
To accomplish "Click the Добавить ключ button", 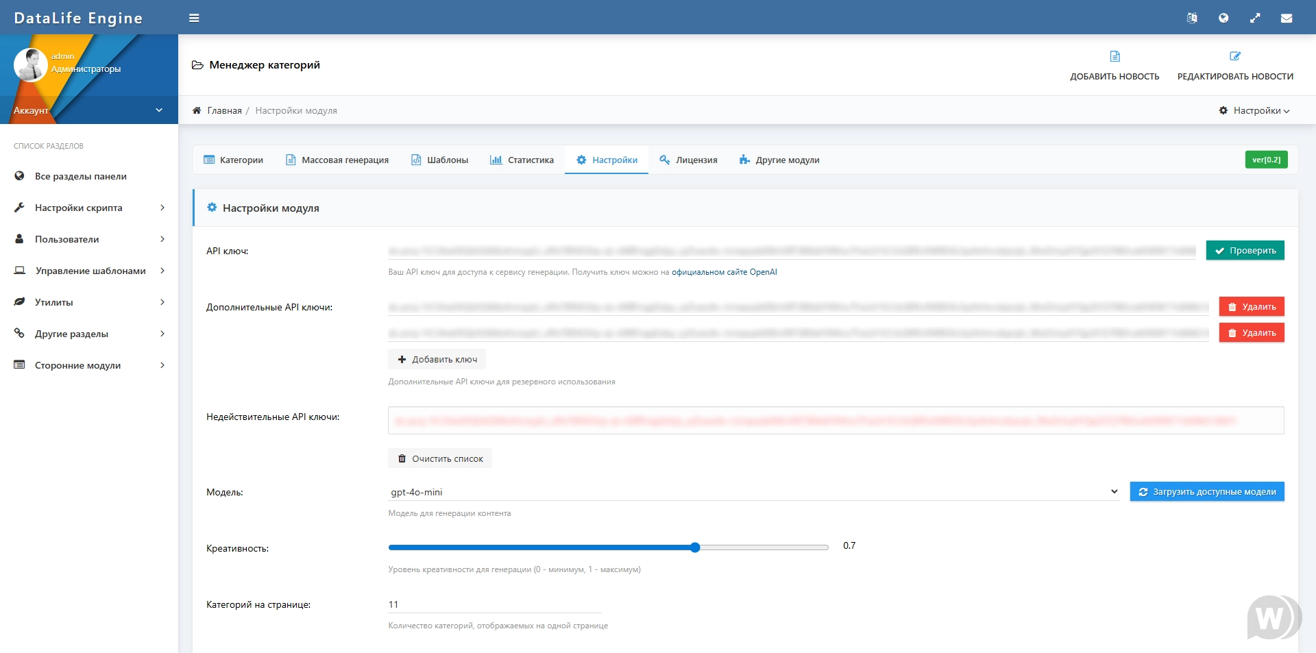I will (437, 359).
